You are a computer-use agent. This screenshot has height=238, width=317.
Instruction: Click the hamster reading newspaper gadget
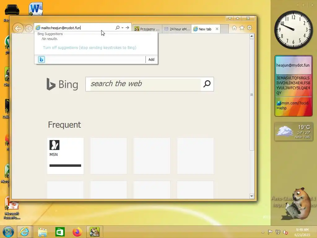coord(298,204)
